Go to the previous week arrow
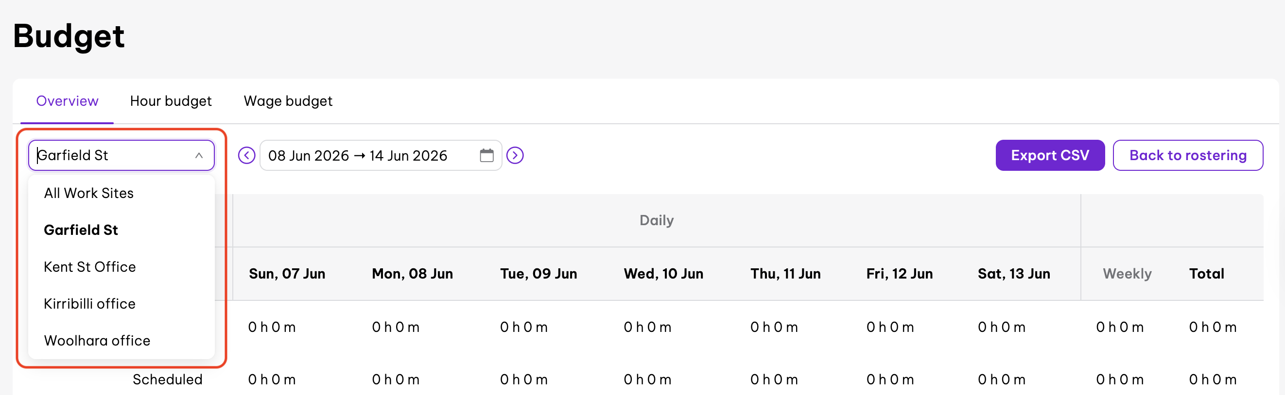 246,155
